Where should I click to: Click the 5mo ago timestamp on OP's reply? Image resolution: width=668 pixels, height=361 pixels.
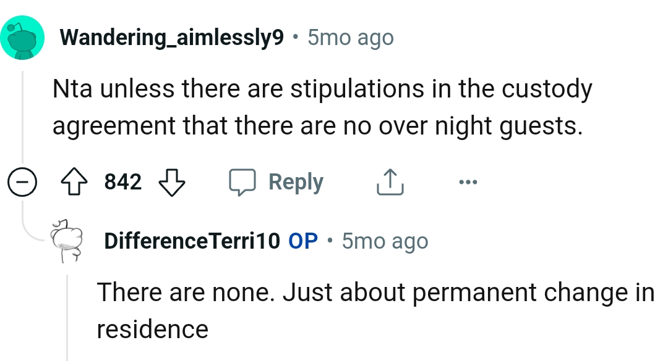coord(385,241)
